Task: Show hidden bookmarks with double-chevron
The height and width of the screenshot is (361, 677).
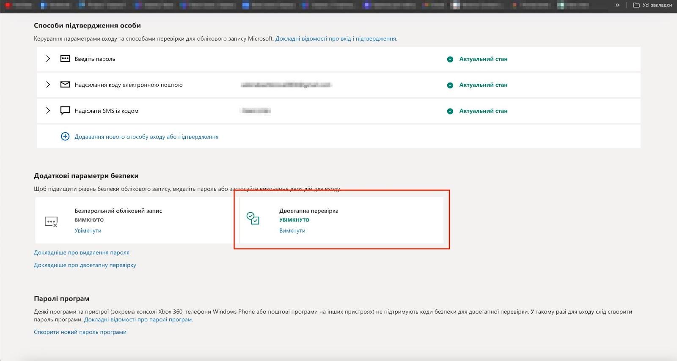Action: point(617,5)
